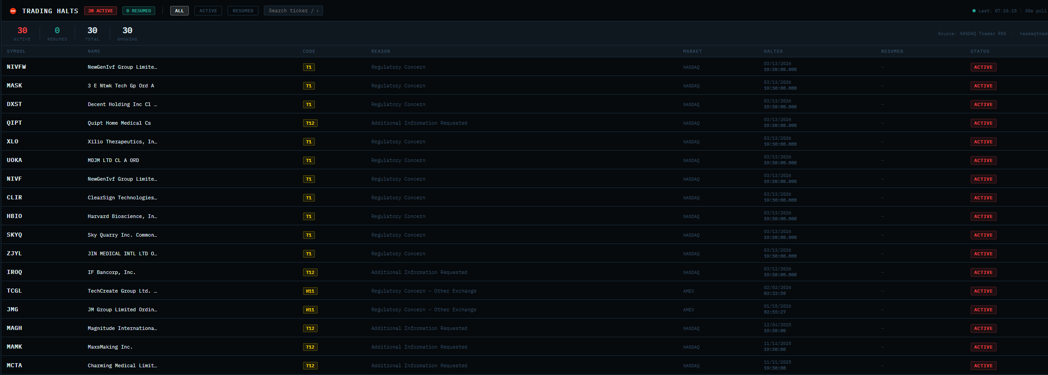Click the green 0 RESUMED header badge
Image resolution: width=1048 pixels, height=375 pixels.
point(139,11)
